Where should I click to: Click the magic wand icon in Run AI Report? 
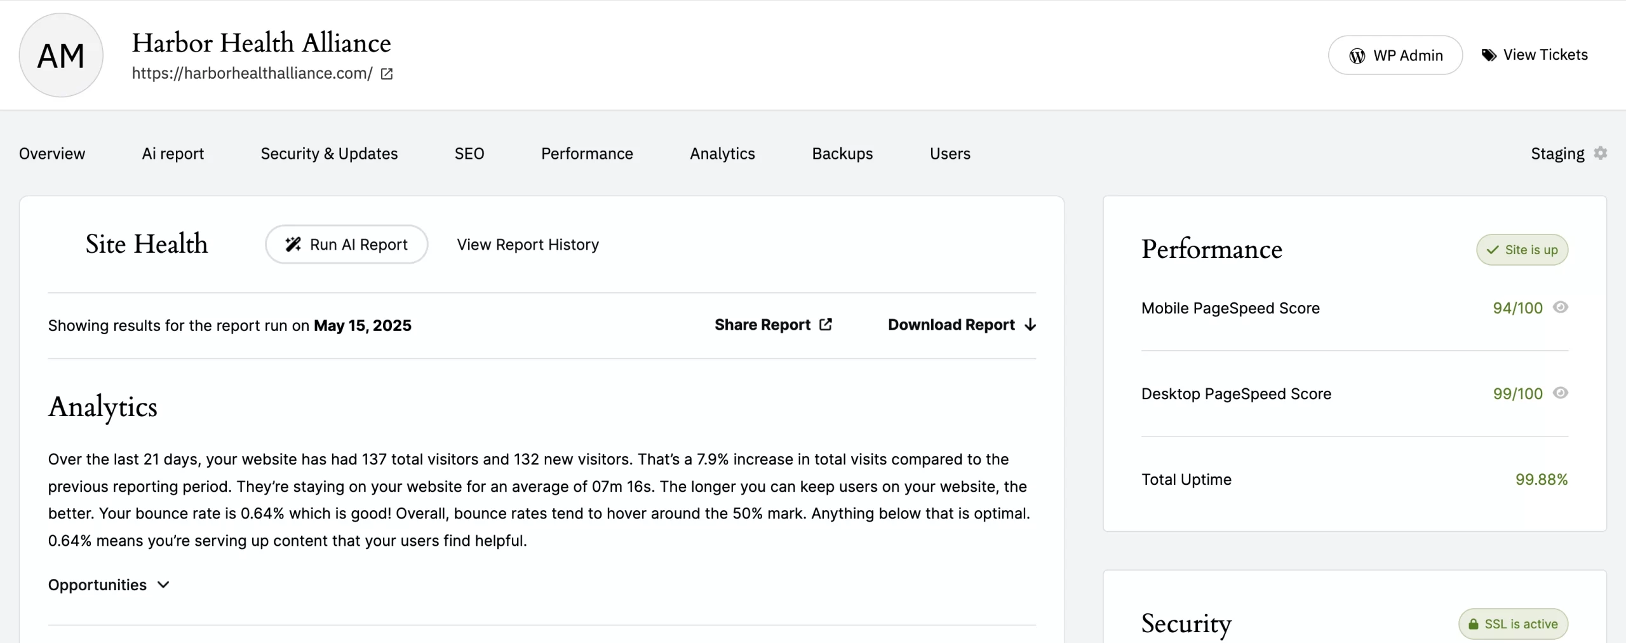(293, 245)
